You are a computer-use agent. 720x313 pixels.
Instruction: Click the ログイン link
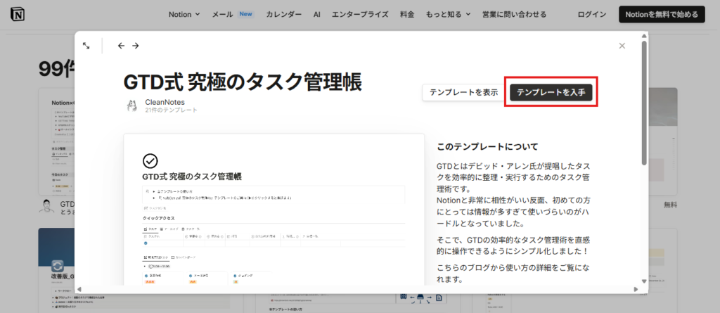[x=592, y=14]
